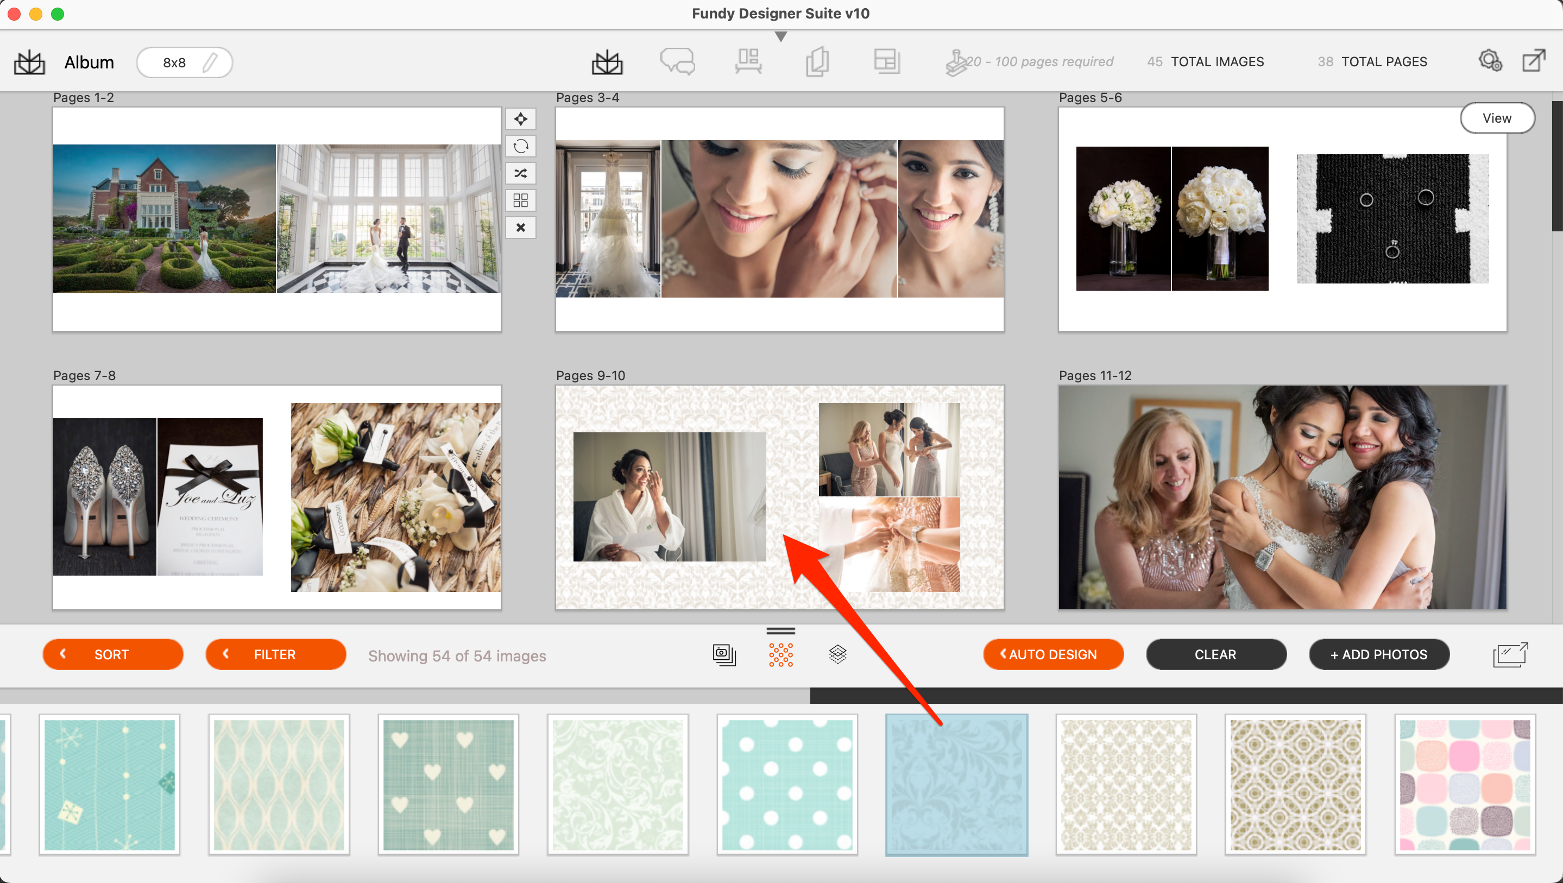Click the FILTER toggle button
The height and width of the screenshot is (883, 1563).
(274, 654)
